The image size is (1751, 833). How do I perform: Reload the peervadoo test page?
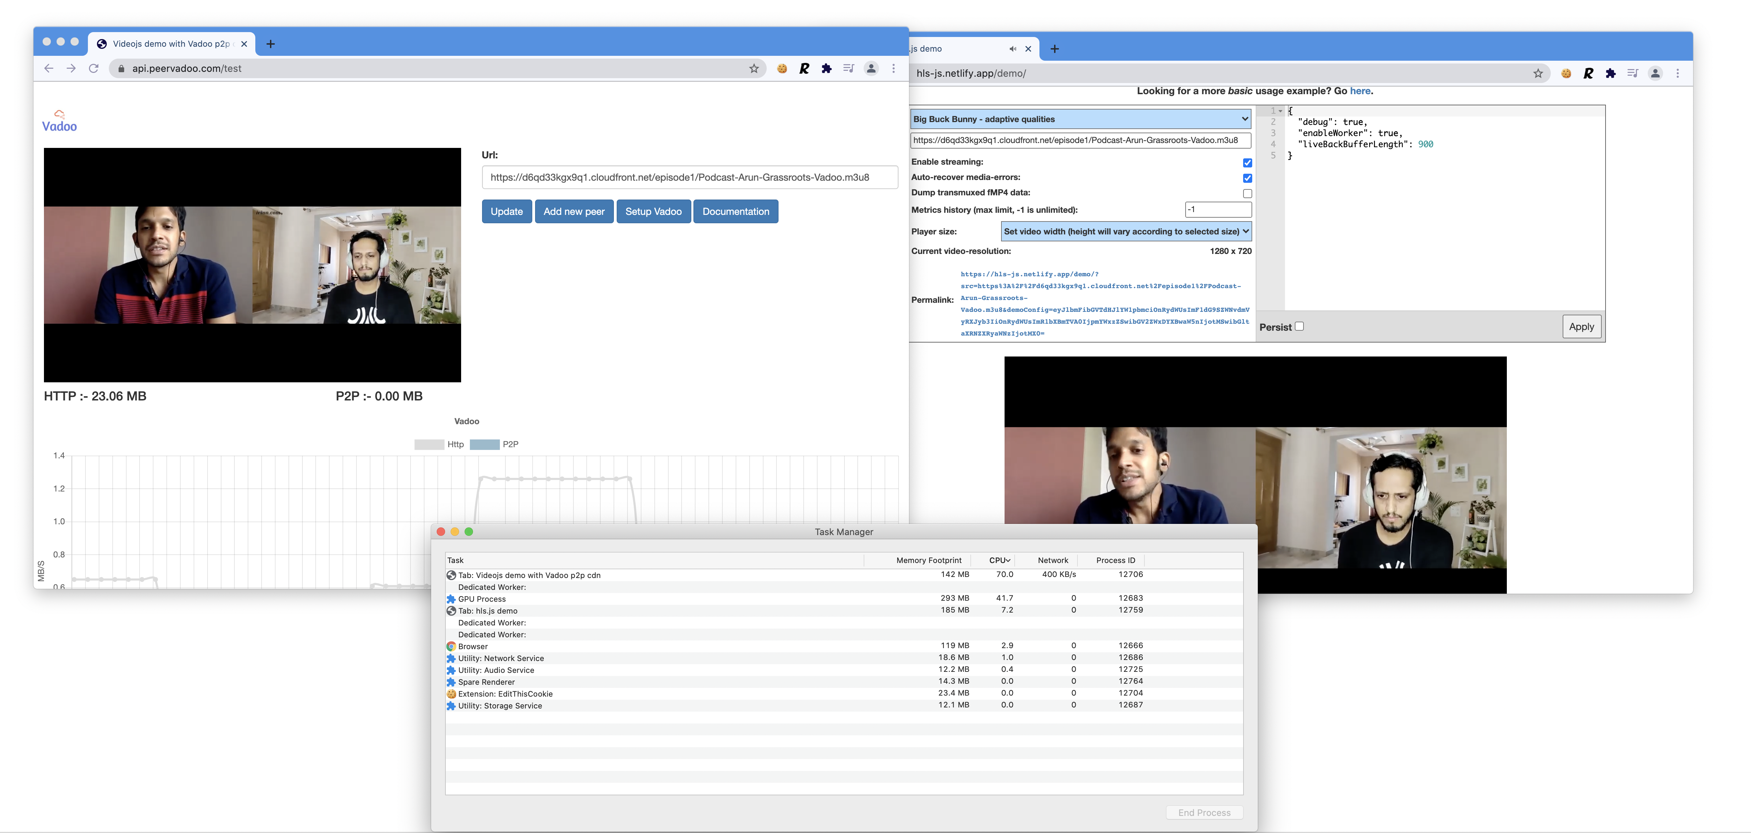coord(94,68)
